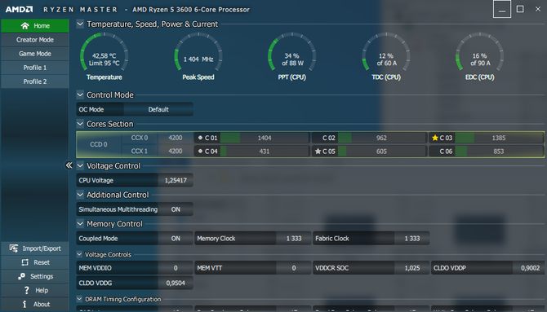
Task: Click the About info icon
Action: (x=24, y=304)
